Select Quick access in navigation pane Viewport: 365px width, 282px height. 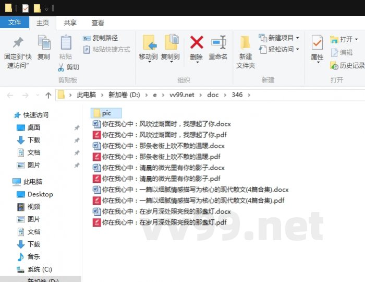coord(31,115)
